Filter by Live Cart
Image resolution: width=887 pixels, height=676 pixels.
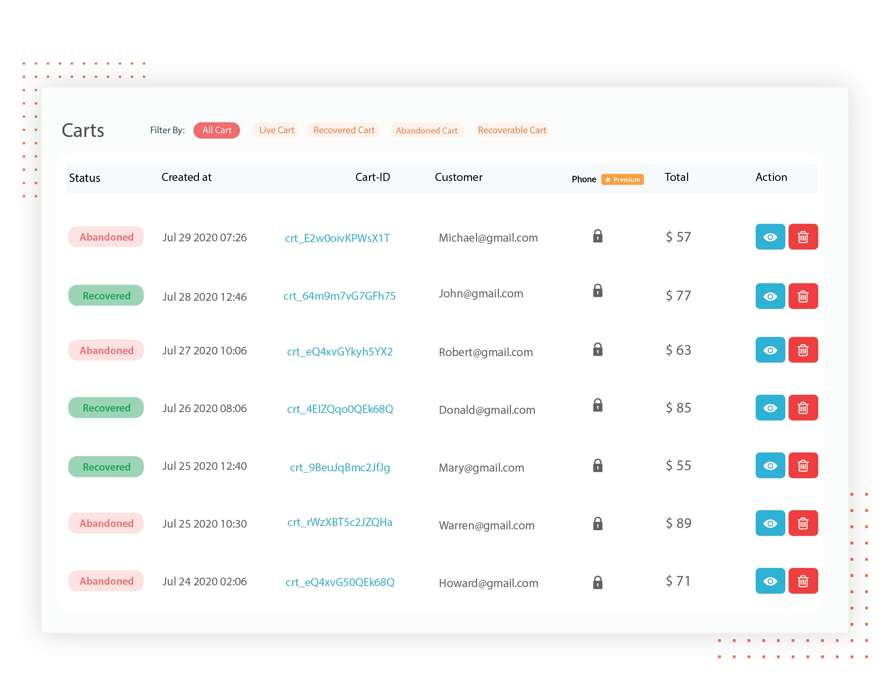click(x=275, y=130)
